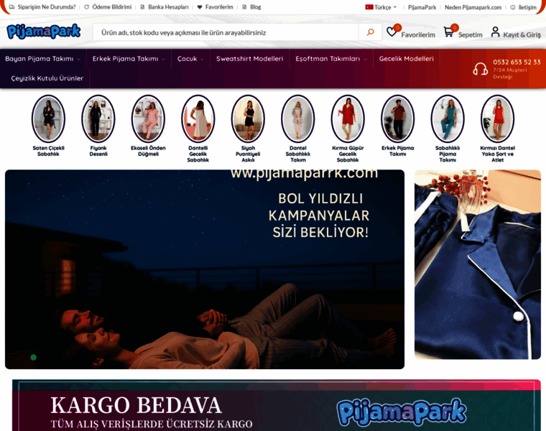Expand the Erkek Pijama Takımı menu arrow
The width and height of the screenshot is (546, 431).
coord(163,60)
